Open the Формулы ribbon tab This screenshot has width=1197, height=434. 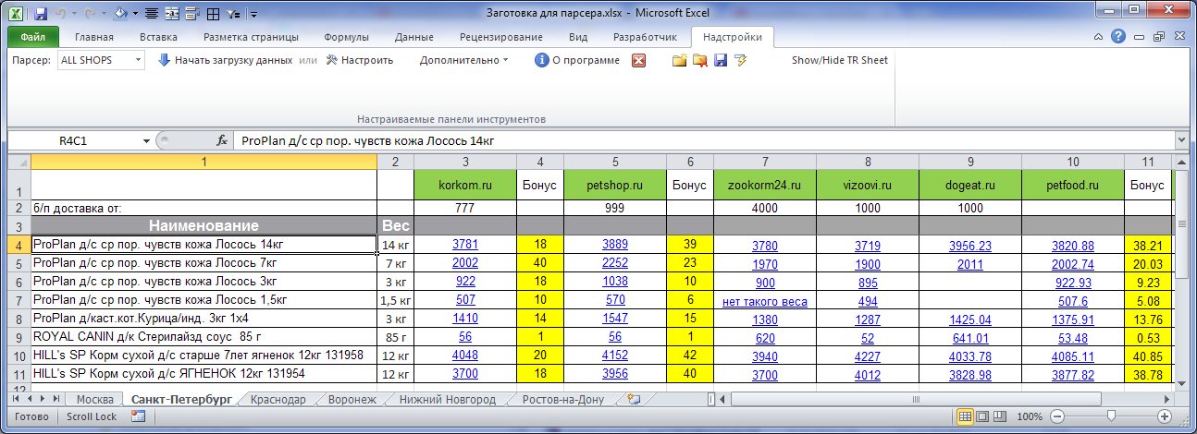tap(346, 38)
